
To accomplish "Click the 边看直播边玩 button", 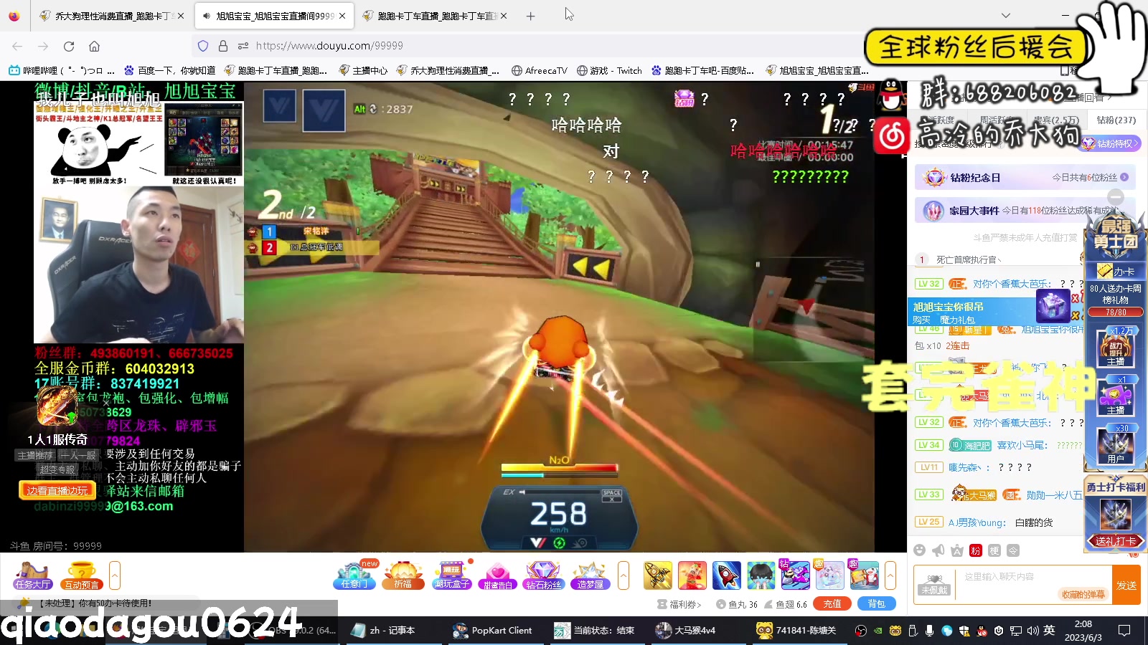I will point(57,490).
